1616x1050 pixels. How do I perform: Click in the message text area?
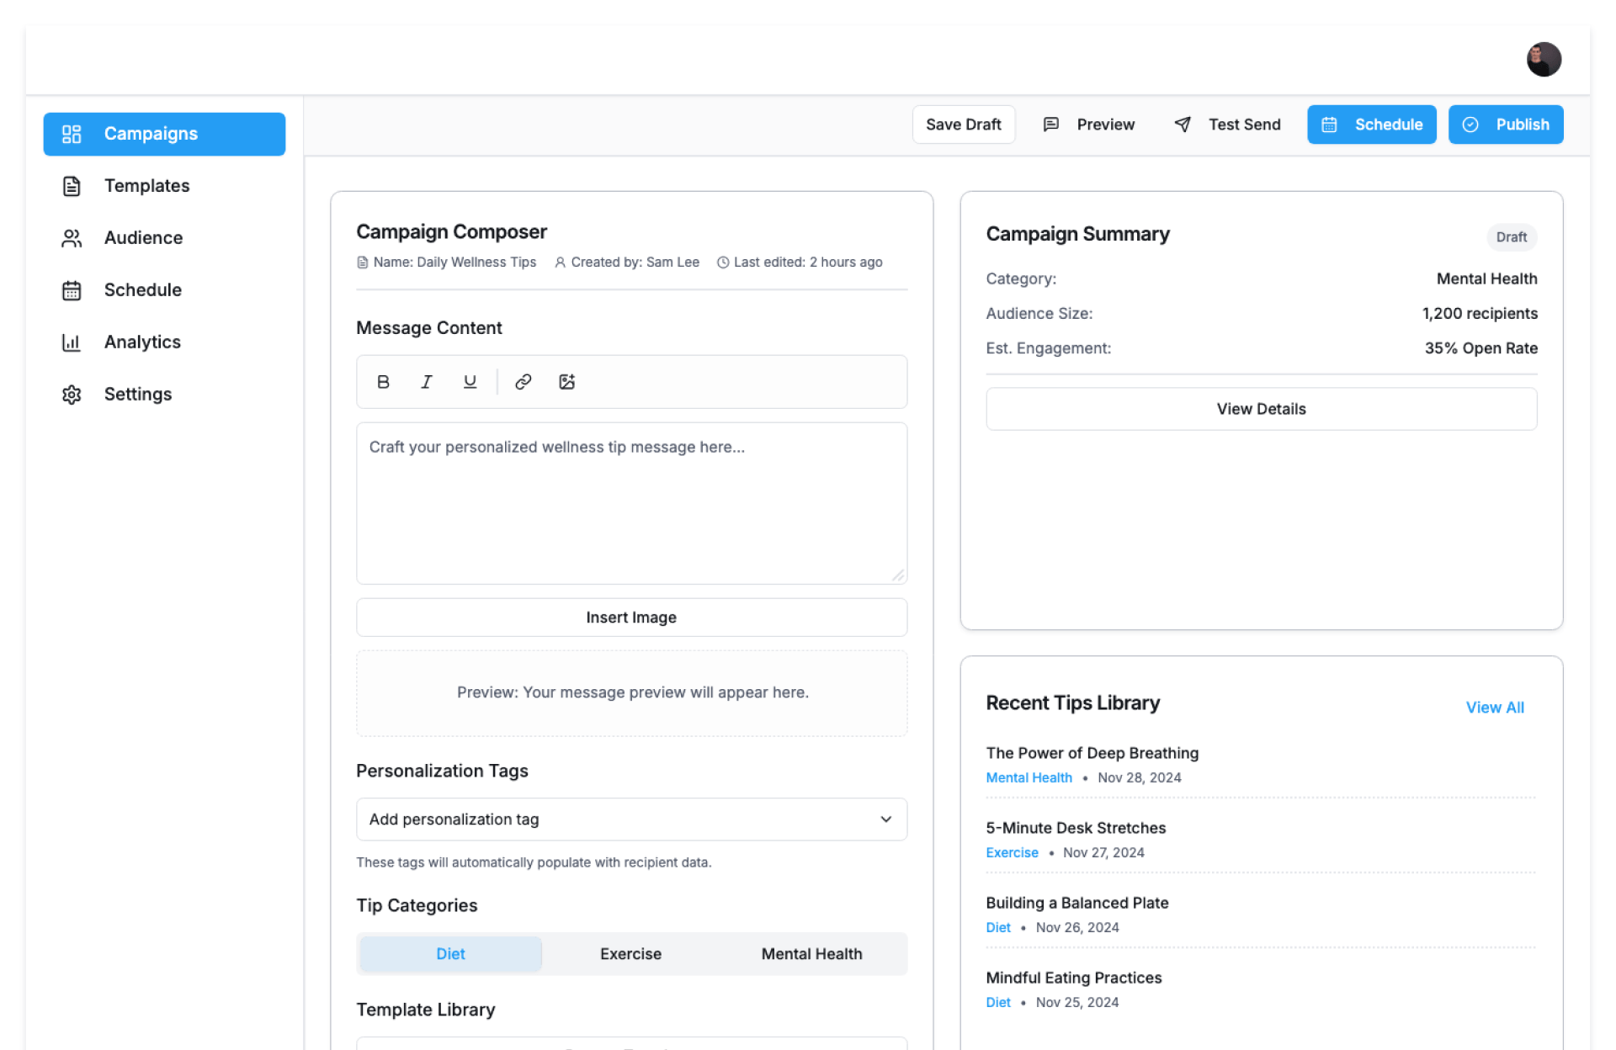pyautogui.click(x=631, y=503)
